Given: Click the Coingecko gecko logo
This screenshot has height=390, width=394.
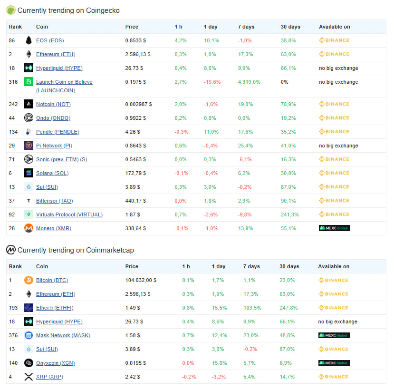Looking at the screenshot, I should tap(11, 10).
